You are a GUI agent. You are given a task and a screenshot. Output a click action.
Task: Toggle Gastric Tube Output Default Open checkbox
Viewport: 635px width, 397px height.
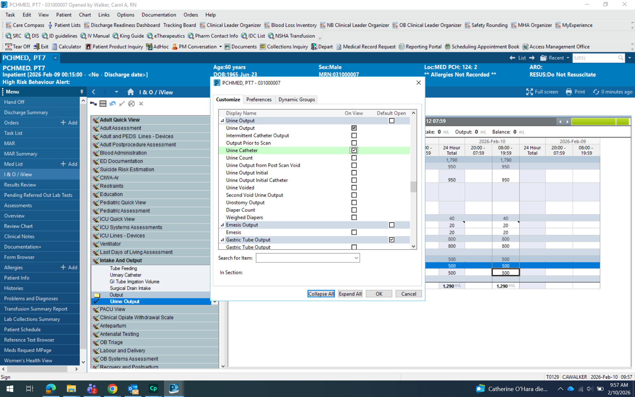click(x=392, y=240)
